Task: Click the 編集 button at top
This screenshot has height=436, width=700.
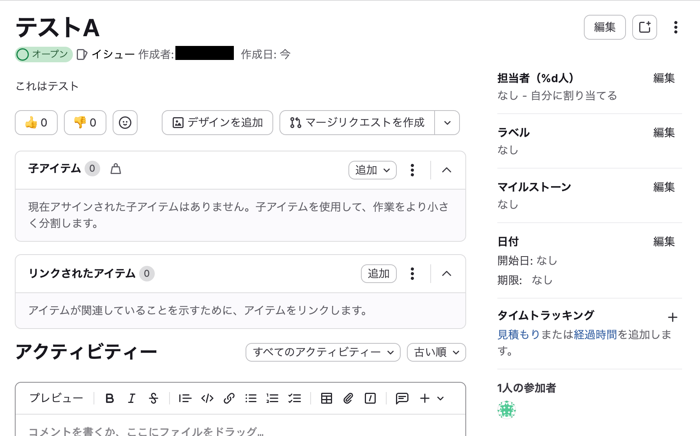Action: pos(605,27)
